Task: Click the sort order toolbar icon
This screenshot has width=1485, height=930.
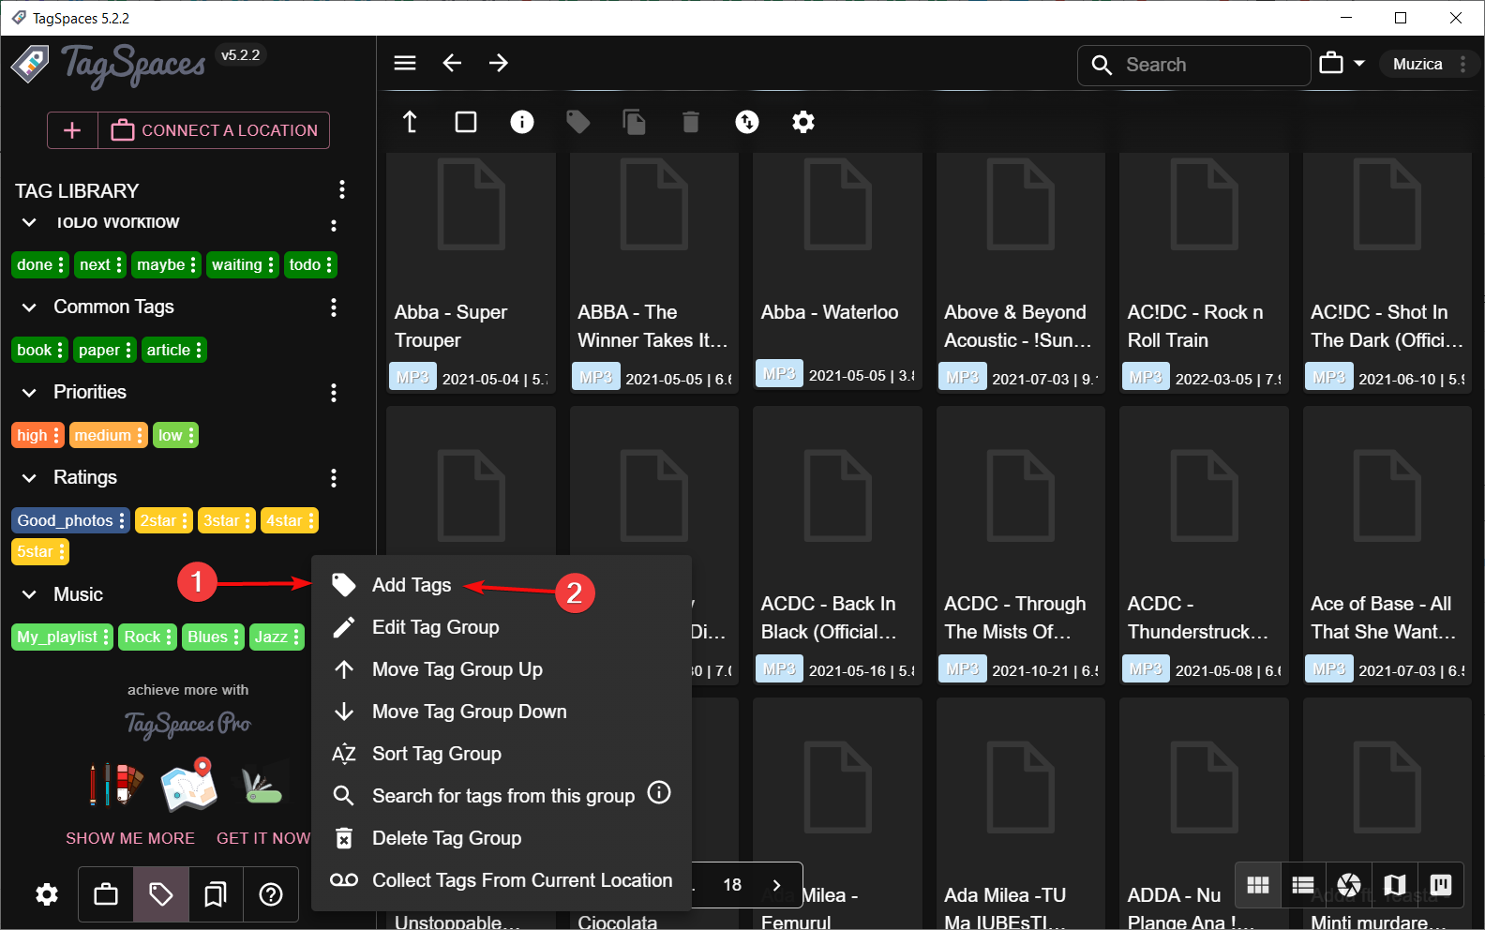Action: point(747,122)
